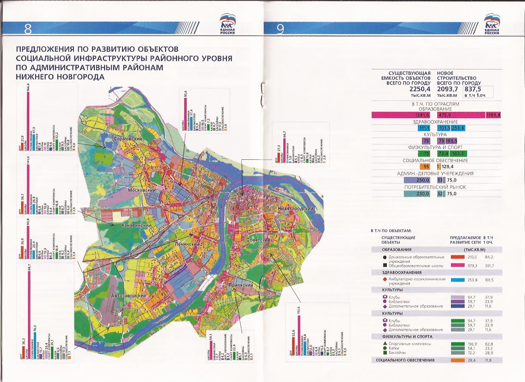Click the 979,3 value for Общеобразовательные школы
The height and width of the screenshot is (382, 525).
pyautogui.click(x=472, y=266)
